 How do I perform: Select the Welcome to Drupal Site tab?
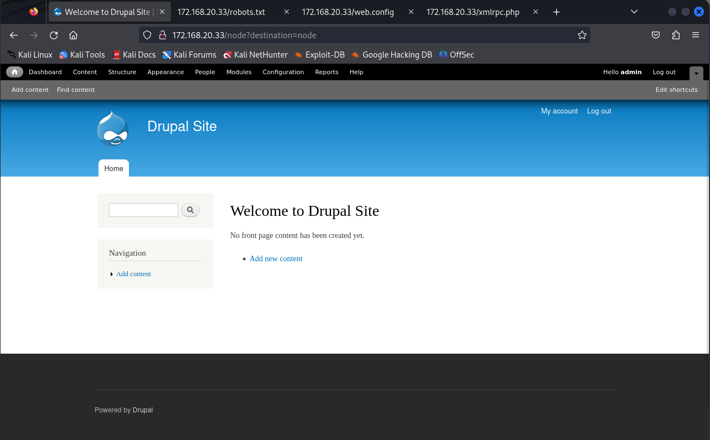pos(110,12)
